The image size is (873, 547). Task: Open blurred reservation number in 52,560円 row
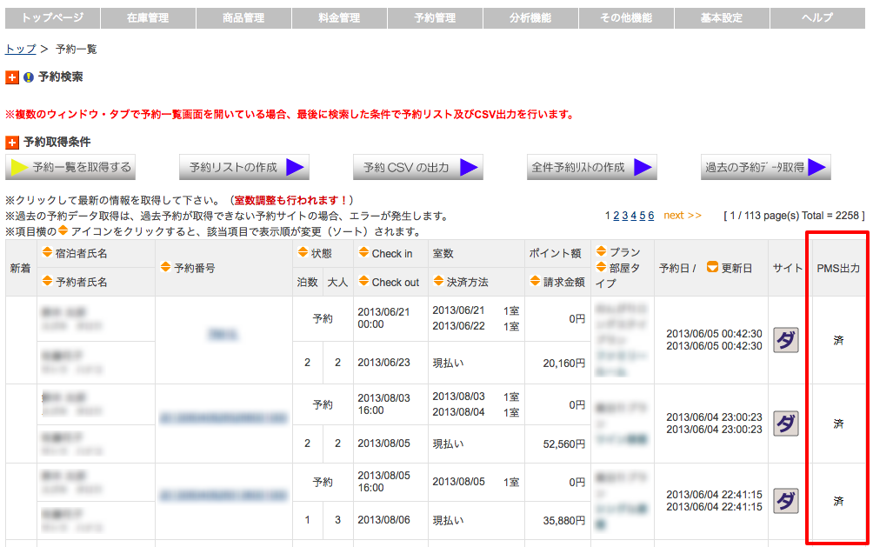[223, 417]
